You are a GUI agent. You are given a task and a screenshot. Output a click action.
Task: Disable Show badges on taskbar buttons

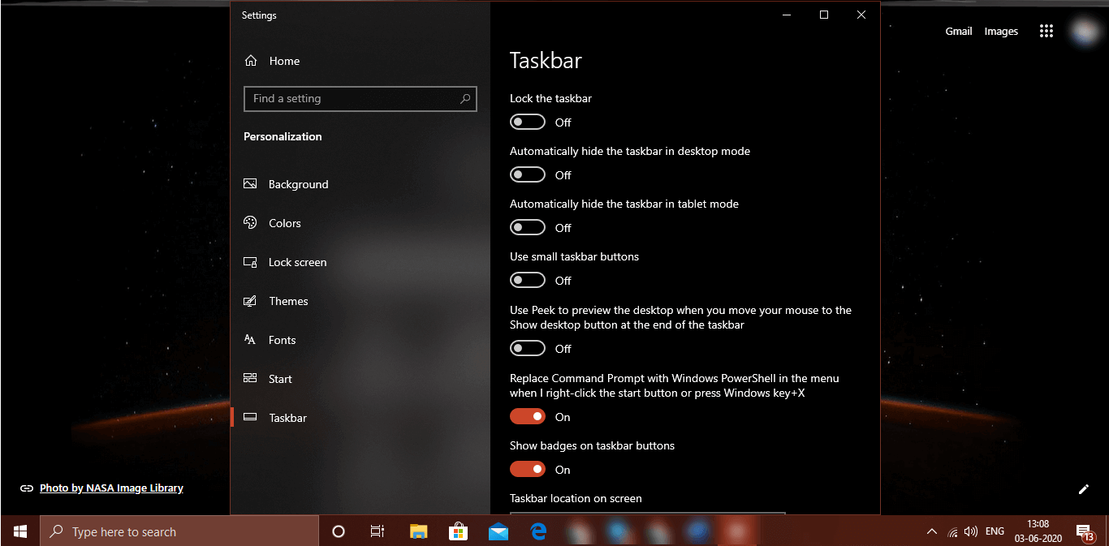tap(527, 469)
